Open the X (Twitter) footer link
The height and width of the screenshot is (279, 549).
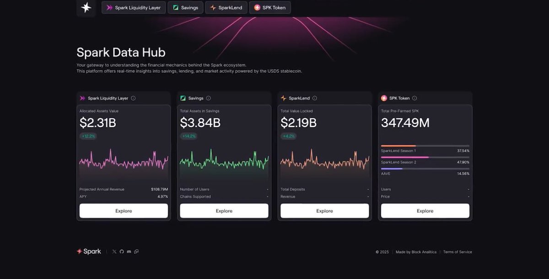click(114, 252)
